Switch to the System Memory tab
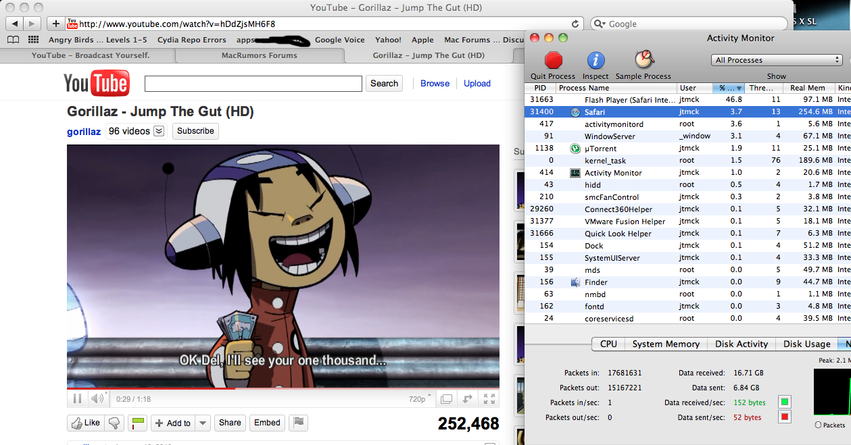Screen dimensions: 851x445 click(666, 344)
